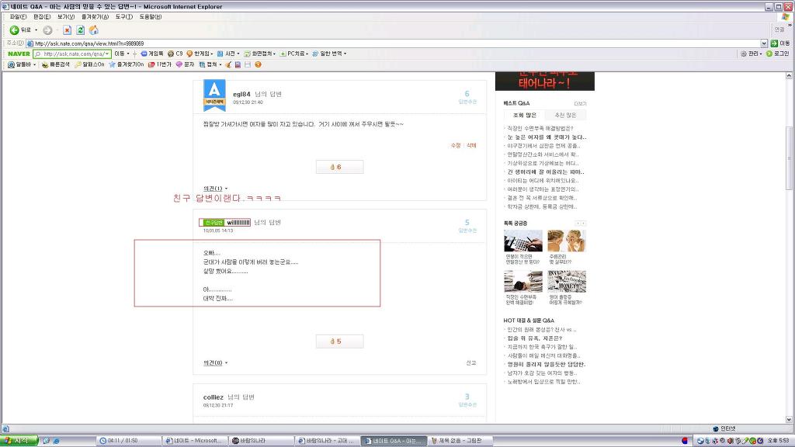Click the orange help icon in ALToolbar
795x447 pixels.
258,65
